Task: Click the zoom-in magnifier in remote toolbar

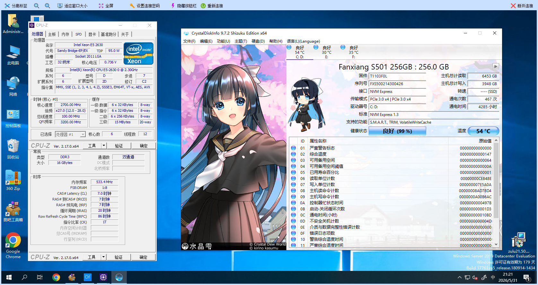Action: click(37, 6)
